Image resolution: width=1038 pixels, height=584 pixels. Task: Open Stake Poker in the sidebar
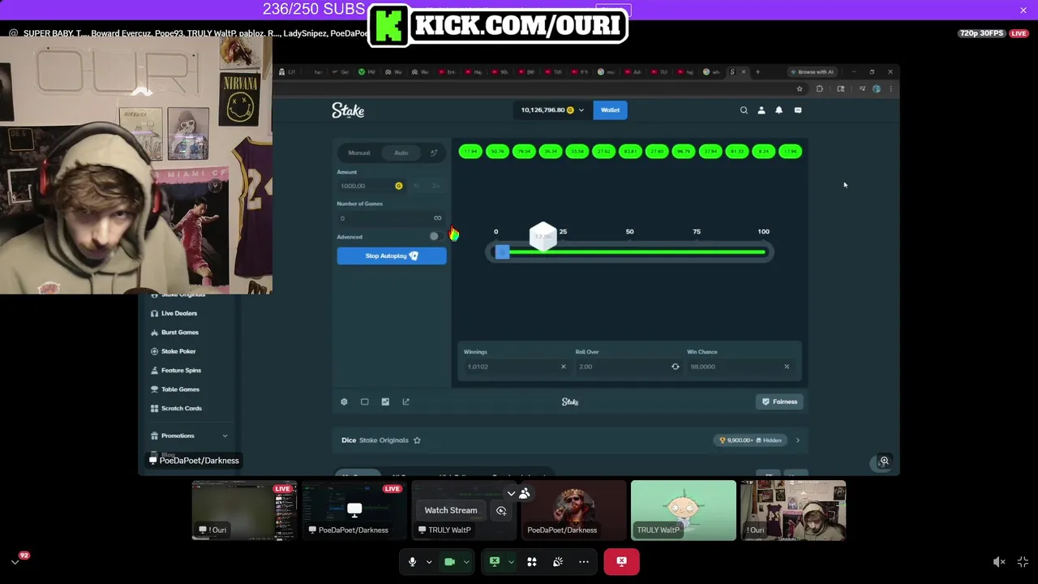178,351
